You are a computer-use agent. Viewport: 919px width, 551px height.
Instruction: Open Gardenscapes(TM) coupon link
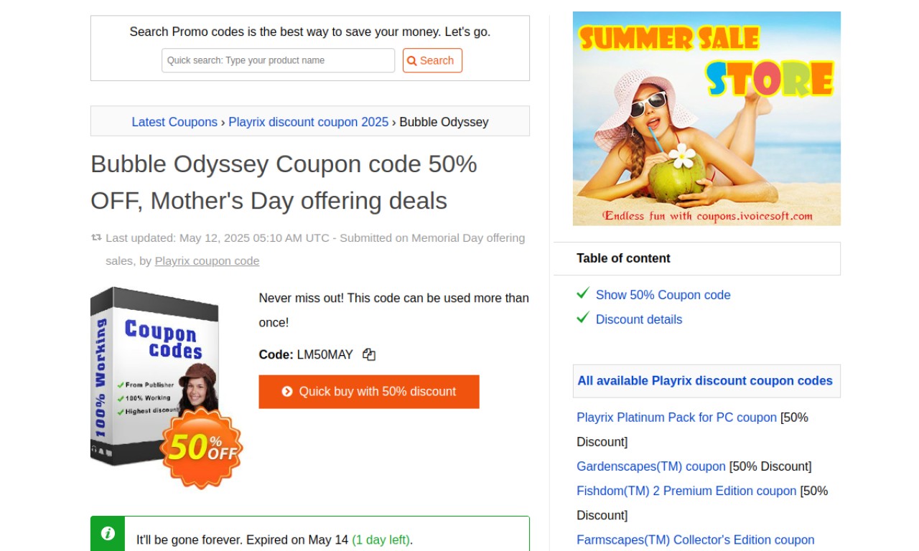tap(651, 466)
